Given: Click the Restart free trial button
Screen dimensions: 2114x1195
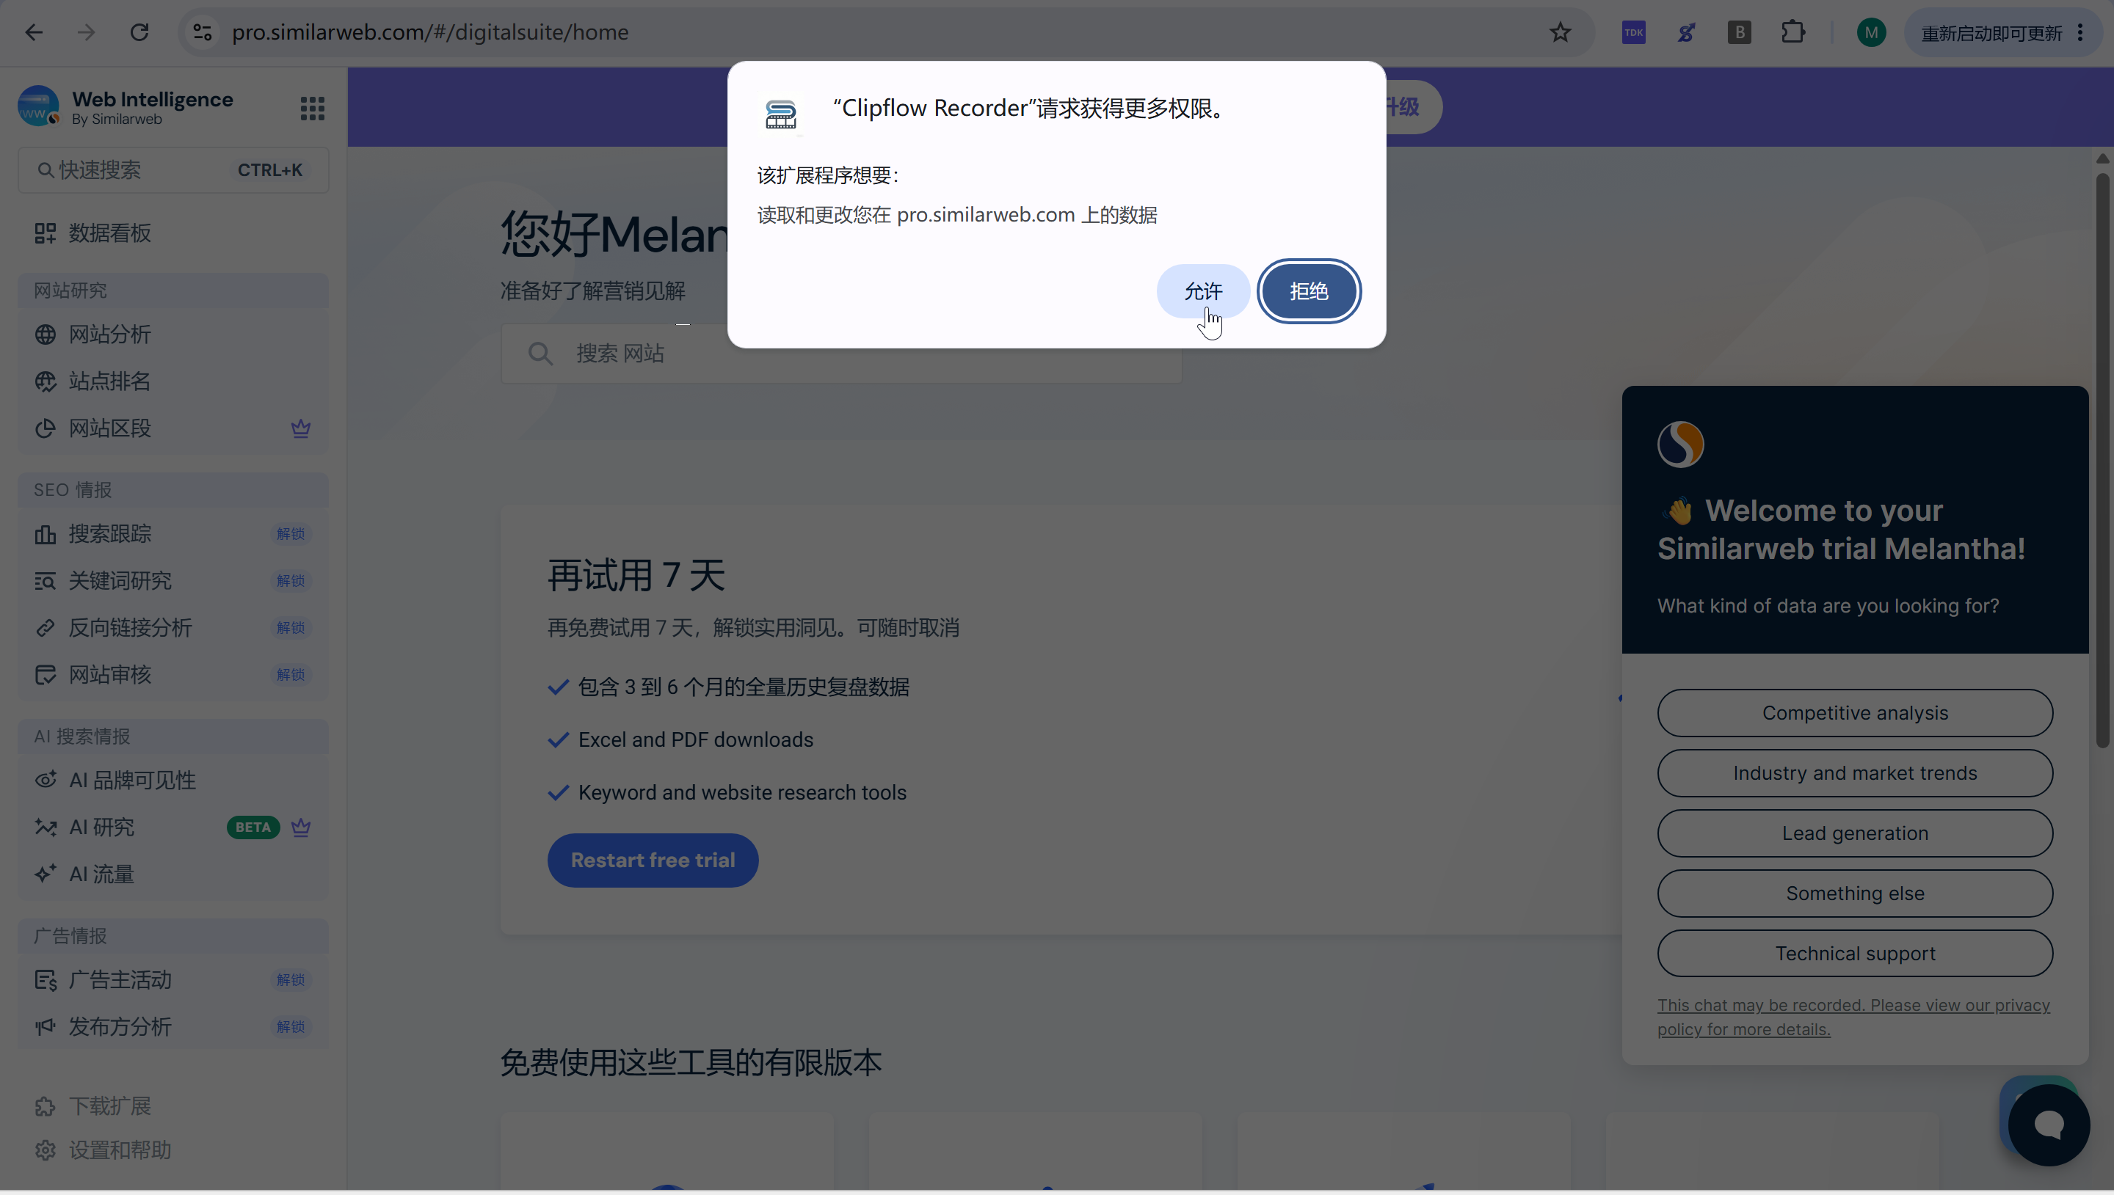Looking at the screenshot, I should tap(653, 860).
